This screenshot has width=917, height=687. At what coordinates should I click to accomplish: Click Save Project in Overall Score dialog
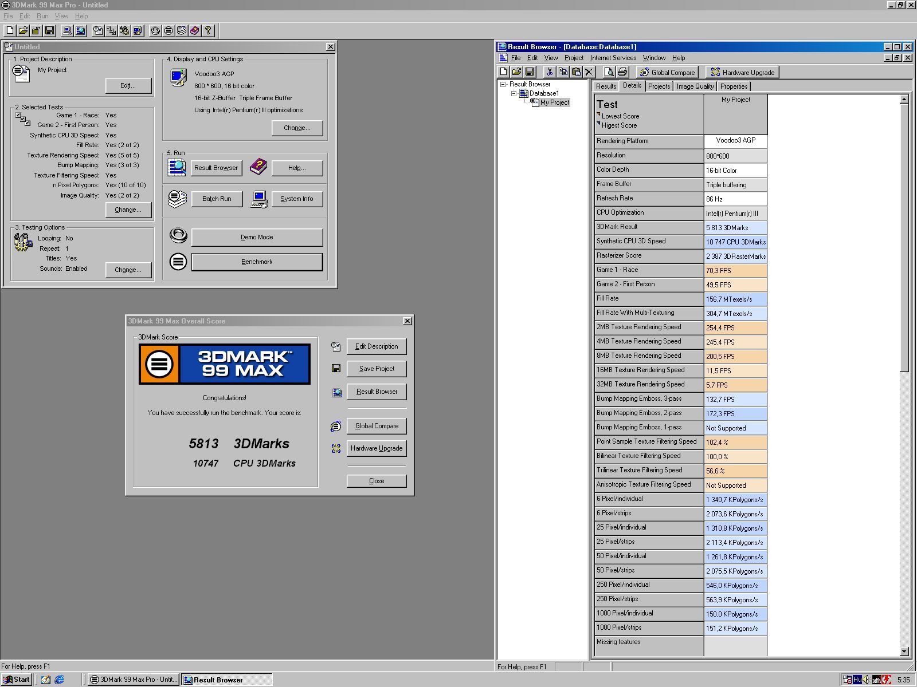coord(377,369)
